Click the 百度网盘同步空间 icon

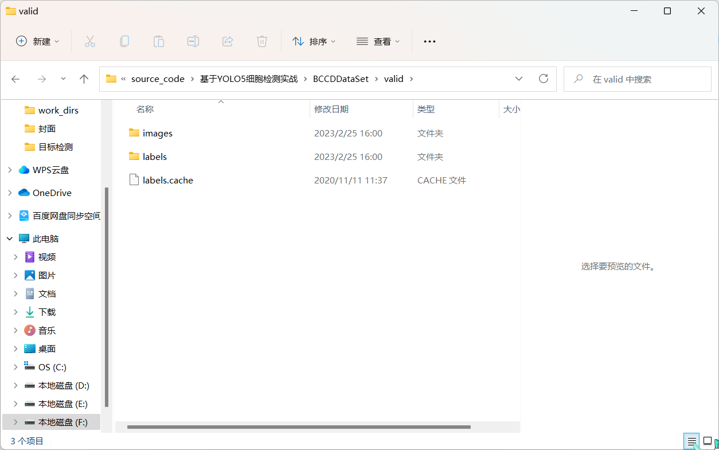pos(24,216)
